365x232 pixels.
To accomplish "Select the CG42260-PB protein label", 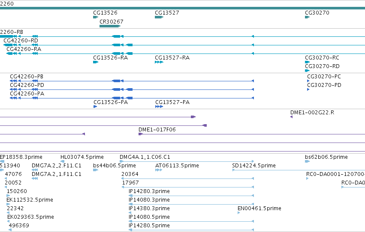I will pyautogui.click(x=27, y=76).
